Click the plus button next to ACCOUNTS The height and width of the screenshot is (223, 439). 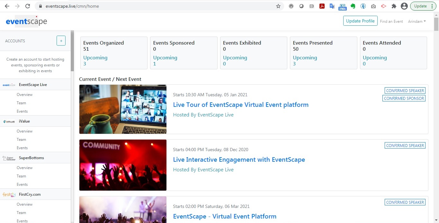click(x=61, y=40)
